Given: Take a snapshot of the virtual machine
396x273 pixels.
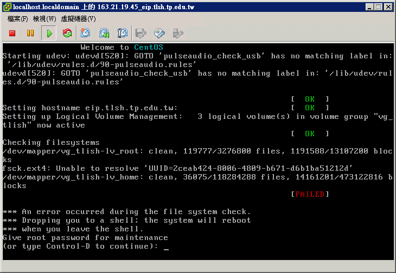Looking at the screenshot, I should point(85,33).
